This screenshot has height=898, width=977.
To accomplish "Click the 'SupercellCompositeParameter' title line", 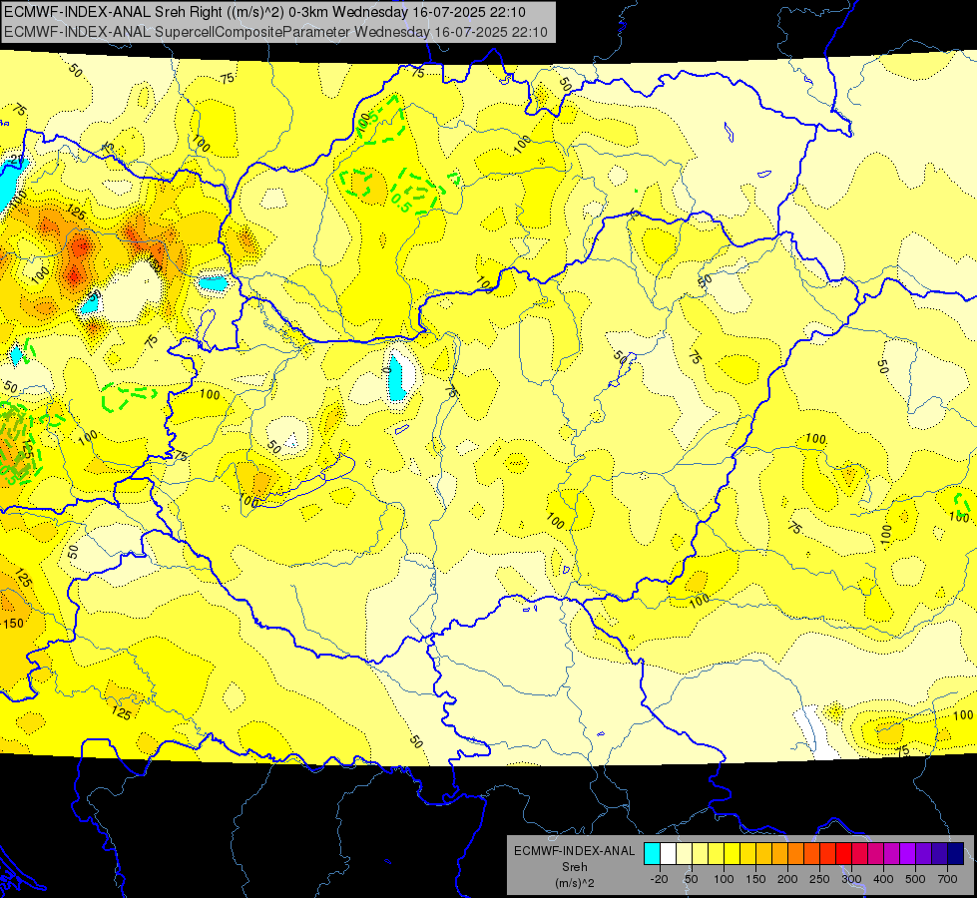I will pyautogui.click(x=276, y=32).
